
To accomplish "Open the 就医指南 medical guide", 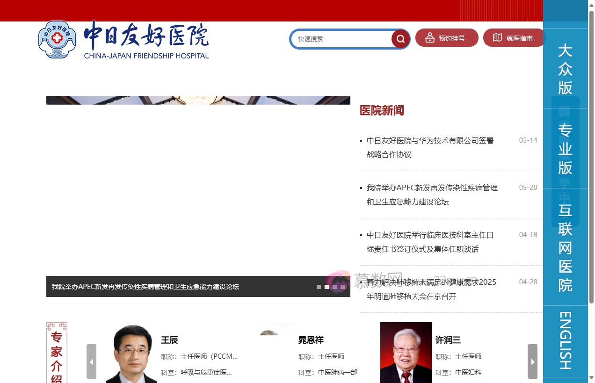I will [514, 38].
